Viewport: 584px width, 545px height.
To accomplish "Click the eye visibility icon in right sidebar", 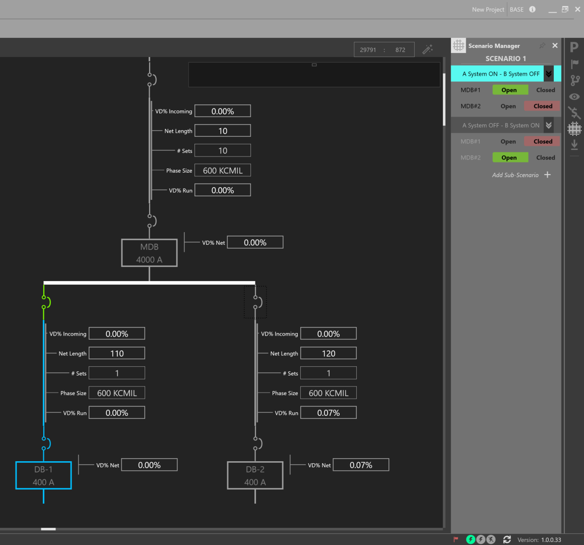I will pos(574,96).
